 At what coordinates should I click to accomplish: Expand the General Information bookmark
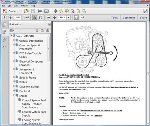(x=14, y=40)
